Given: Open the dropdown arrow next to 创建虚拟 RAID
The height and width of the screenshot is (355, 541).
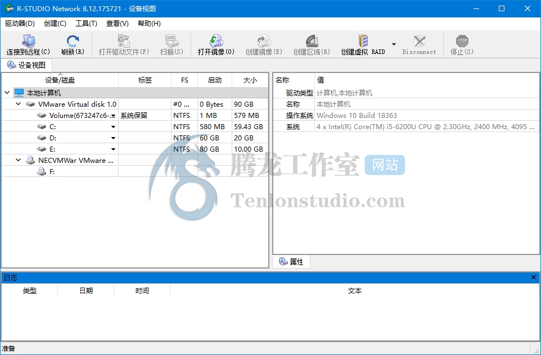Looking at the screenshot, I should tap(394, 44).
